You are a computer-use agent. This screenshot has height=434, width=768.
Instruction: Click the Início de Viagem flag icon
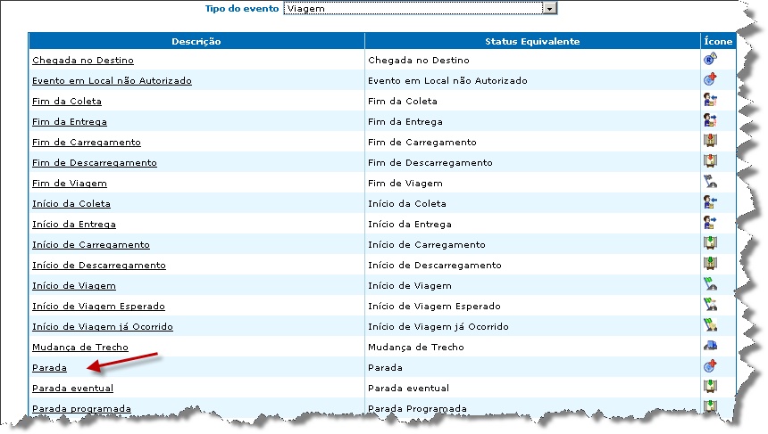point(710,284)
